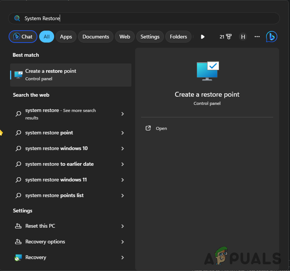Open the three-dot more options menu

click(257, 37)
